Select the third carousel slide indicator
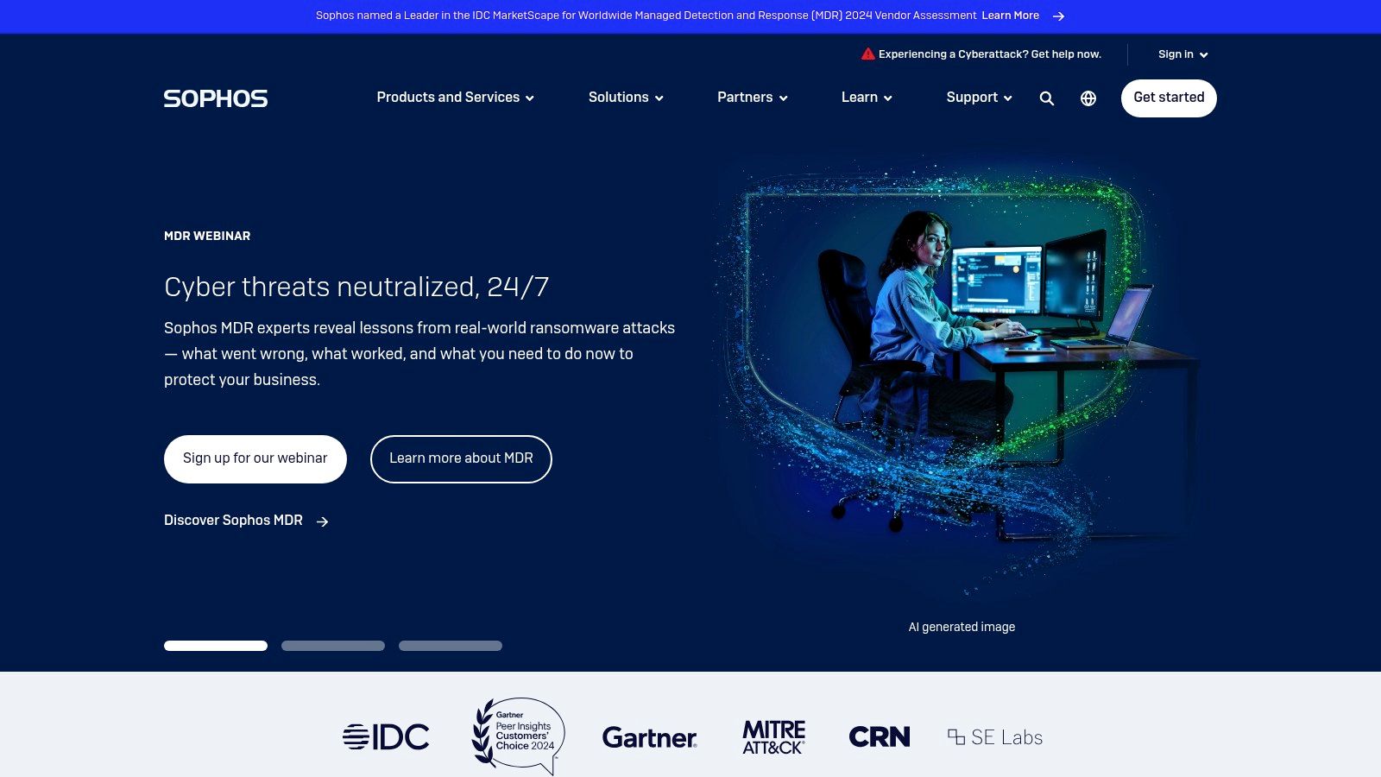Viewport: 1381px width, 777px height. pyautogui.click(x=451, y=646)
